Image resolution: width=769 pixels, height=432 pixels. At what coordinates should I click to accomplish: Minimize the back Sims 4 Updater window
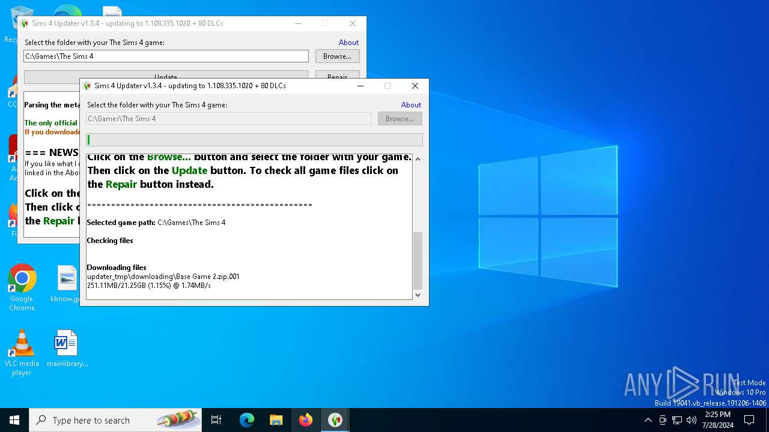pos(297,23)
